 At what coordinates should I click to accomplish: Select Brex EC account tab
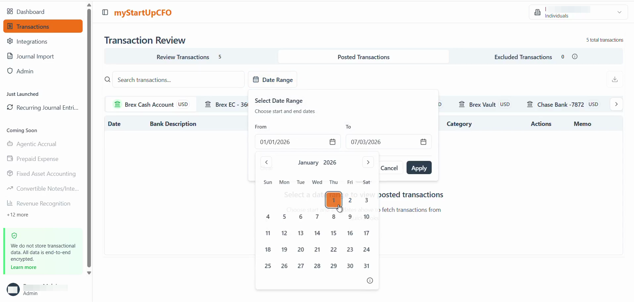click(226, 104)
